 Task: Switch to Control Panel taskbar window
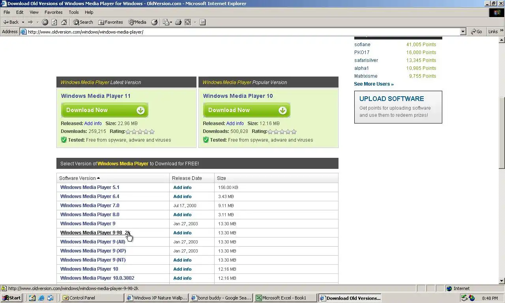point(92,298)
